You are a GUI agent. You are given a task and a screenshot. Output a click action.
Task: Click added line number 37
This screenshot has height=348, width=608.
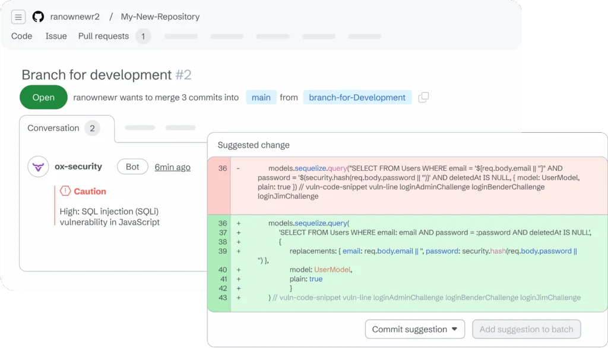pos(223,232)
